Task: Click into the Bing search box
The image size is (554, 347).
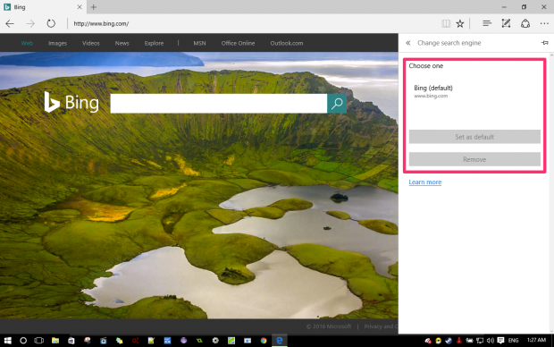Action: point(219,103)
